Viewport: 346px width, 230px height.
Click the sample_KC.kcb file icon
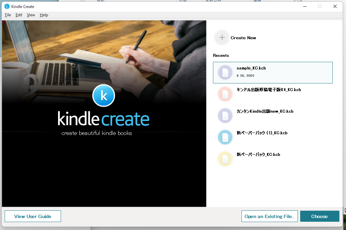225,72
